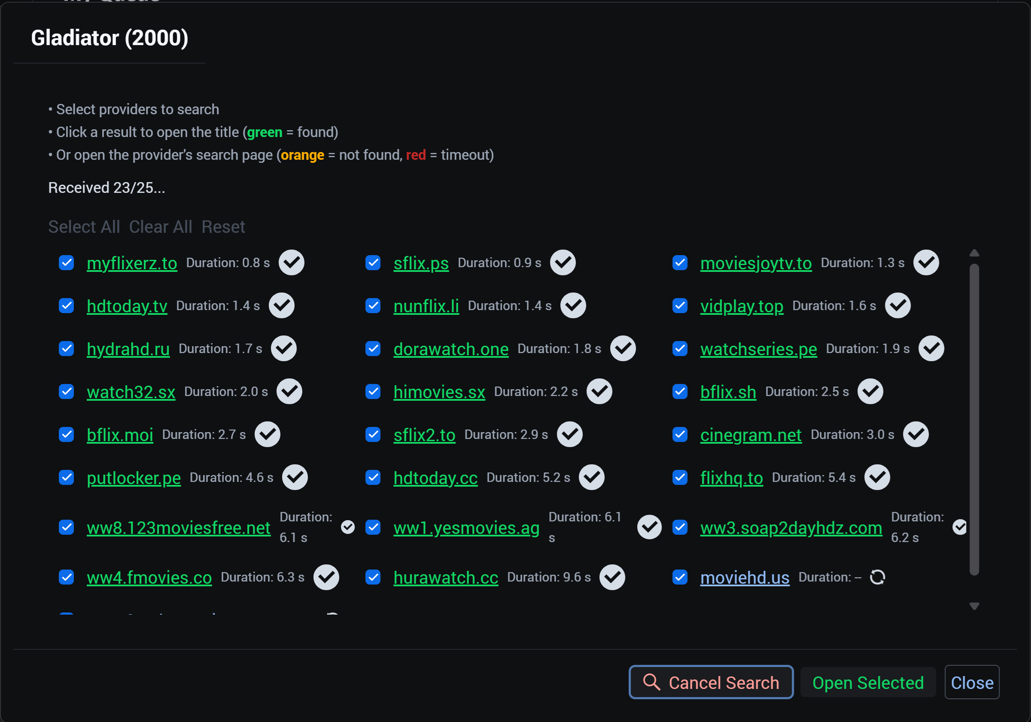The height and width of the screenshot is (722, 1031).
Task: Click the checkmark status icon beside hdtoday.tv
Action: click(x=282, y=305)
